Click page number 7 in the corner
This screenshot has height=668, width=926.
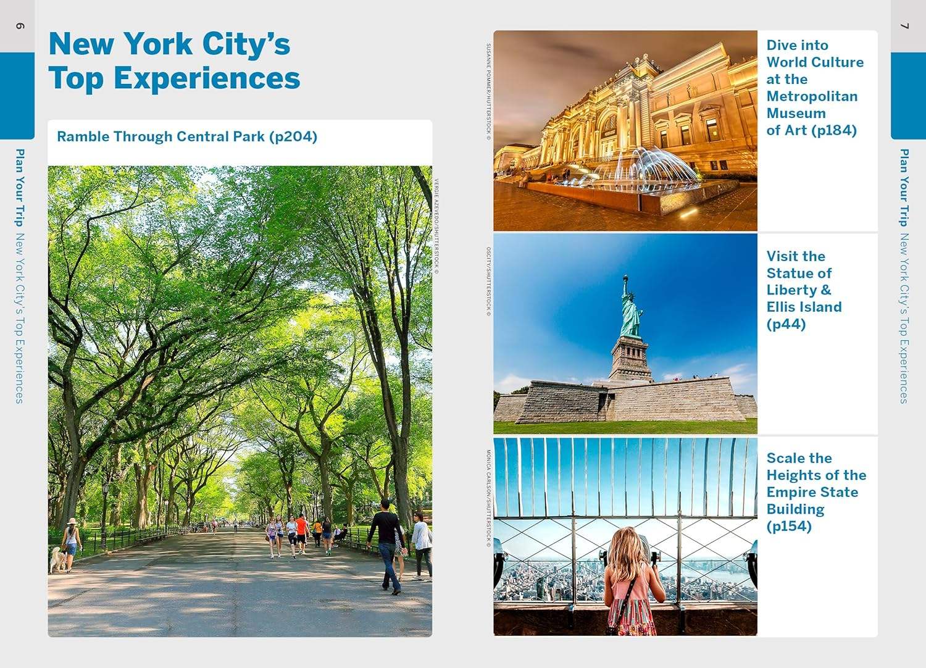pyautogui.click(x=905, y=26)
